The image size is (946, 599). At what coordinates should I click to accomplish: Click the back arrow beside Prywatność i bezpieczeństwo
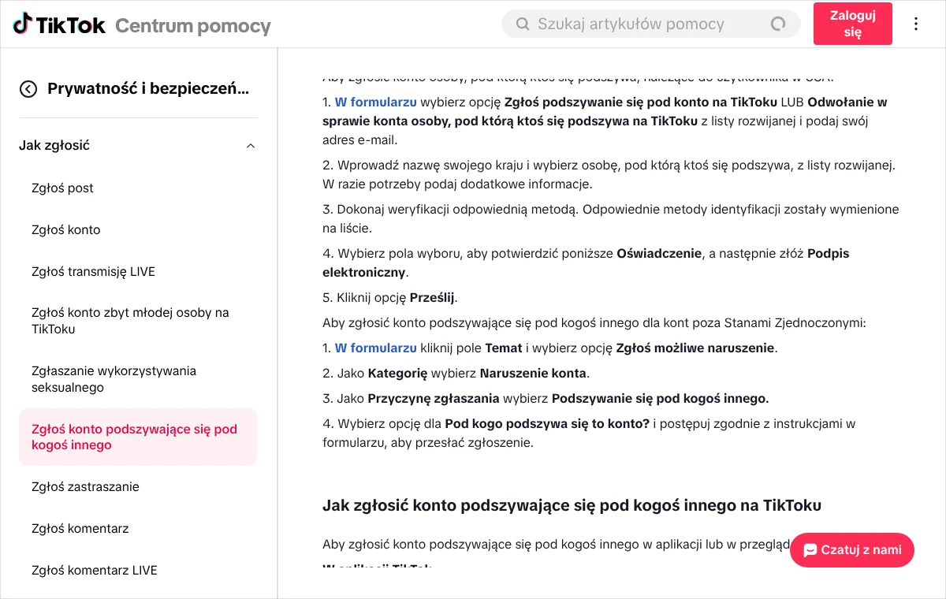28,89
